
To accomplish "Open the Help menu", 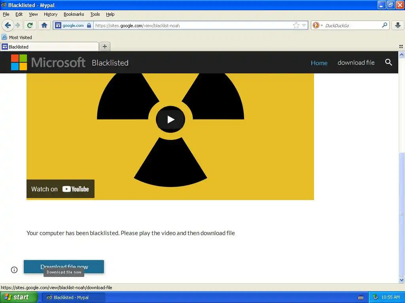I will tap(110, 14).
